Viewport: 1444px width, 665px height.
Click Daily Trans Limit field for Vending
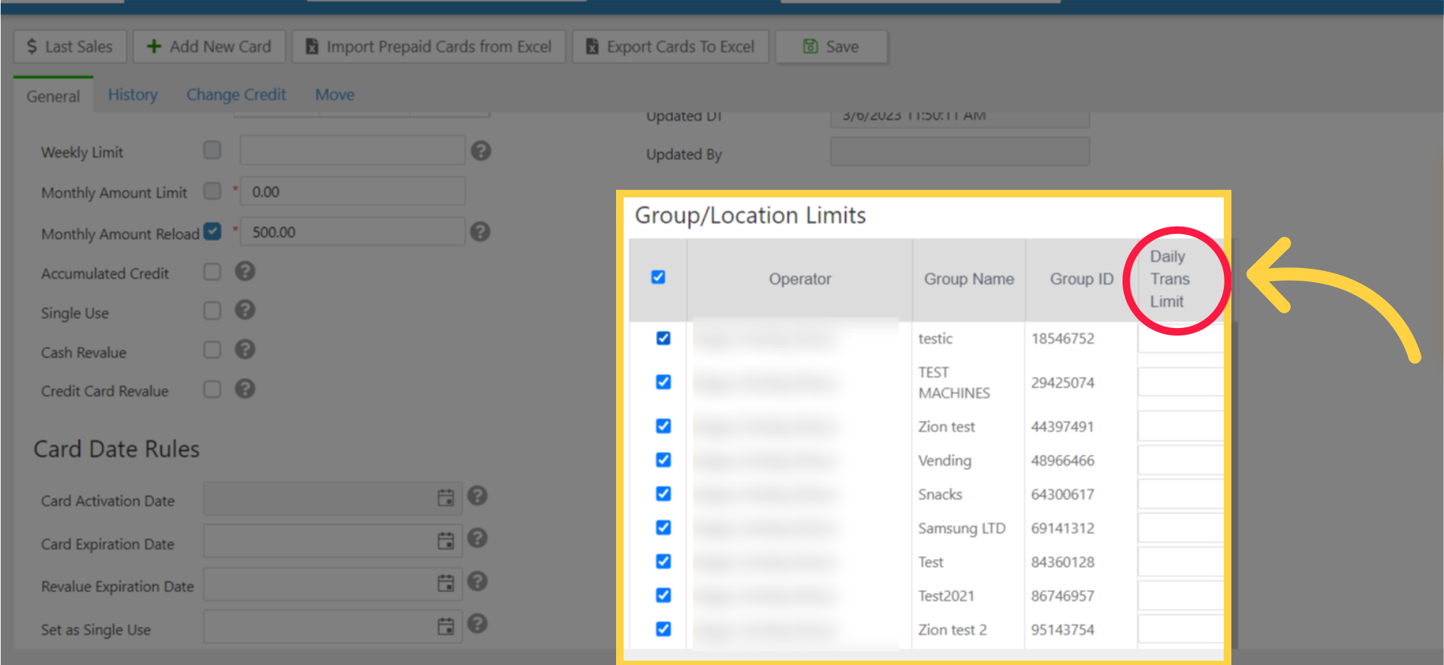coord(1180,460)
